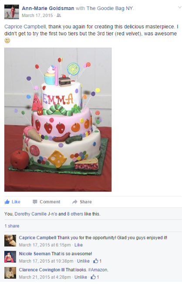This screenshot has height=284, width=182.
Task: Open Nicole Seeman's comment avatar
Action: point(10,257)
